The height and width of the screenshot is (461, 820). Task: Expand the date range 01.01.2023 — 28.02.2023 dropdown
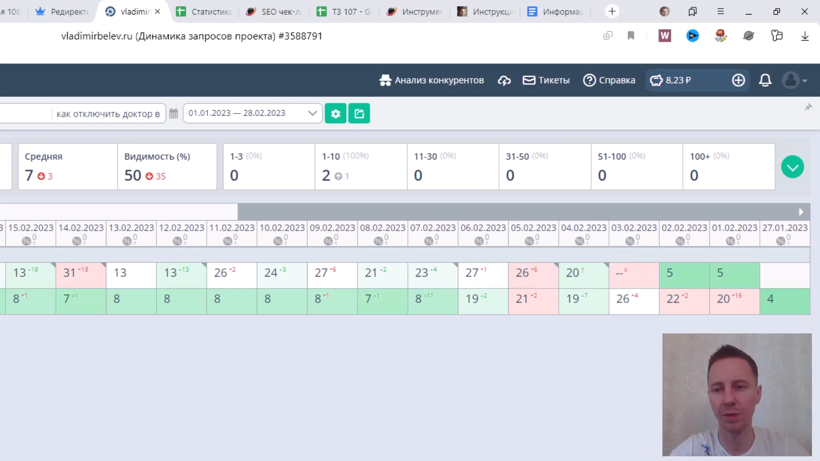252,113
